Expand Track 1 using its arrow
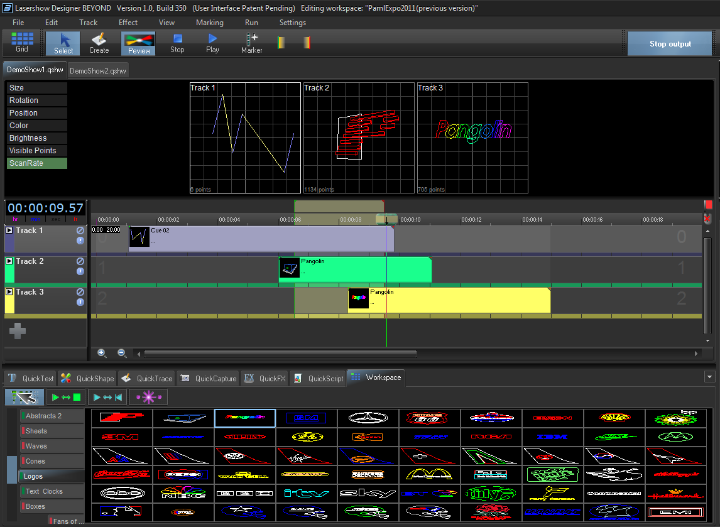This screenshot has height=527, width=720. point(9,231)
